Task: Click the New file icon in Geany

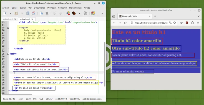Action: [5, 13]
